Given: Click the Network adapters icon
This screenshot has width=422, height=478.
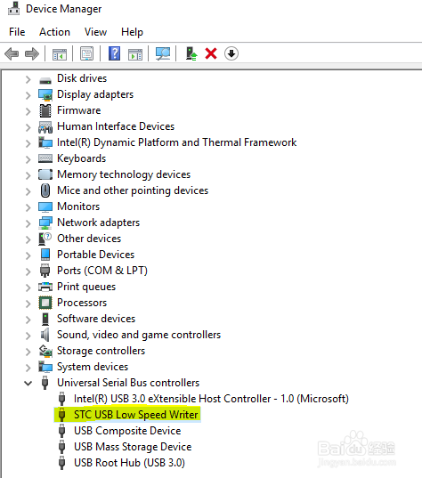Looking at the screenshot, I should tap(45, 223).
